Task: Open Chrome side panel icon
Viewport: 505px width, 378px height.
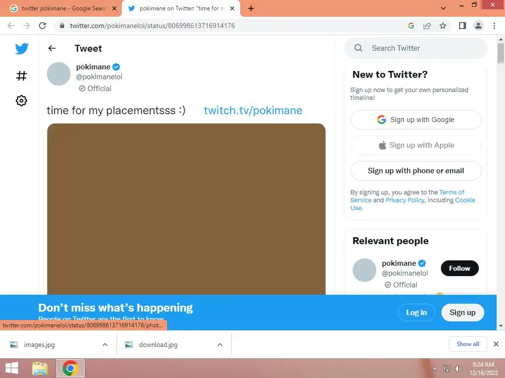Action: (463, 26)
